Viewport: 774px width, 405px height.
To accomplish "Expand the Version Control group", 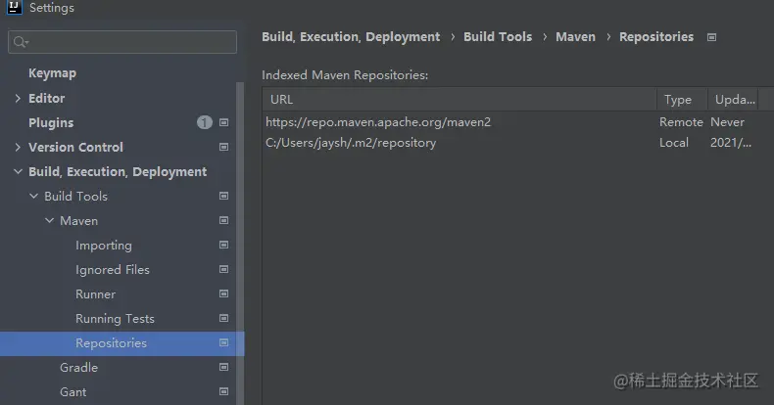I will [x=18, y=147].
